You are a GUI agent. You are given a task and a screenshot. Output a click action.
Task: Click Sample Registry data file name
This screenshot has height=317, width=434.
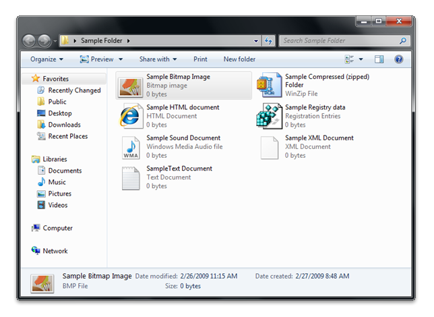pyautogui.click(x=315, y=107)
